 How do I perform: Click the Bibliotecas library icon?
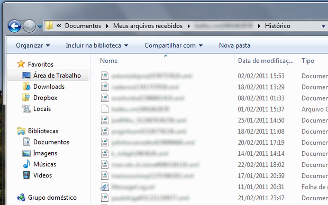tap(21, 131)
